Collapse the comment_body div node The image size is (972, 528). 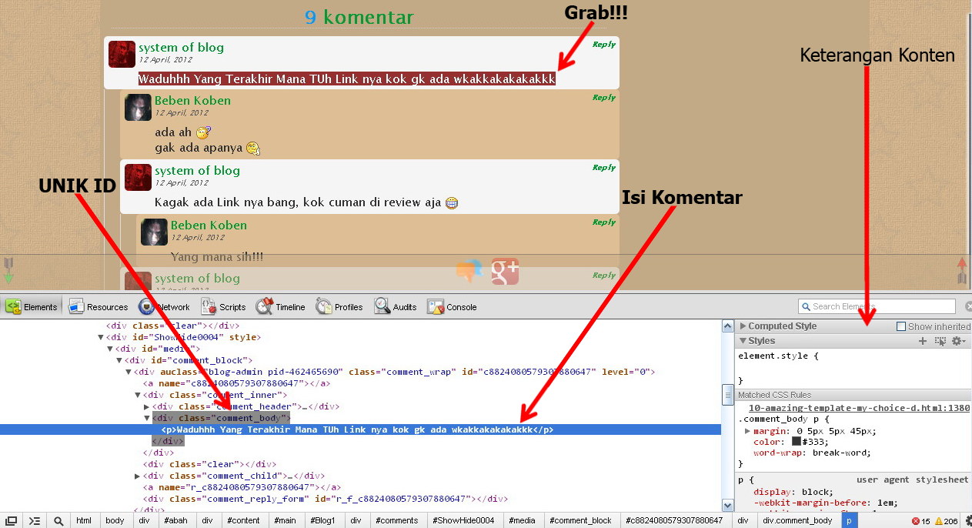147,418
